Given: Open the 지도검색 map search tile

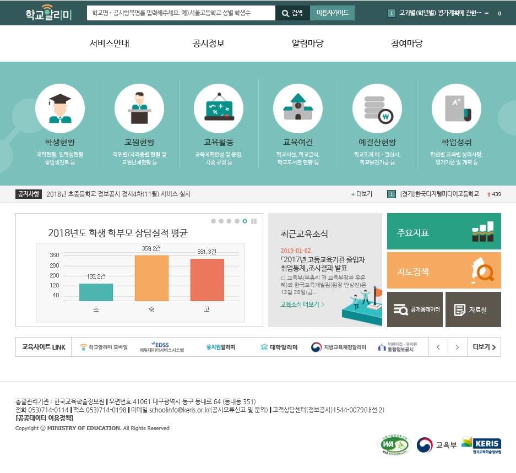Looking at the screenshot, I should coord(444,271).
